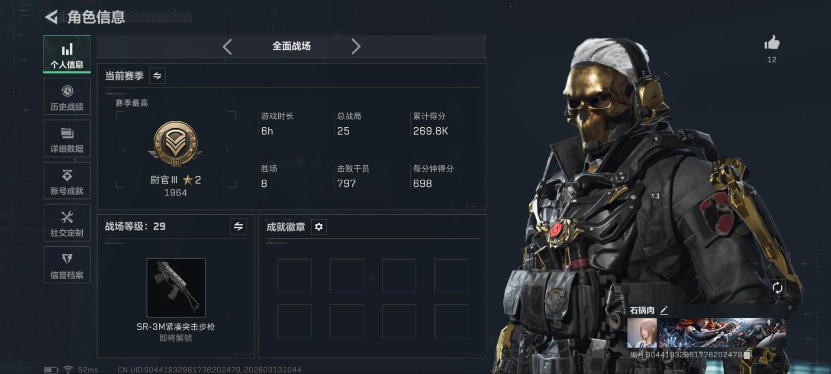Open the 历史战绩 history tab
The width and height of the screenshot is (831, 374).
point(67,97)
